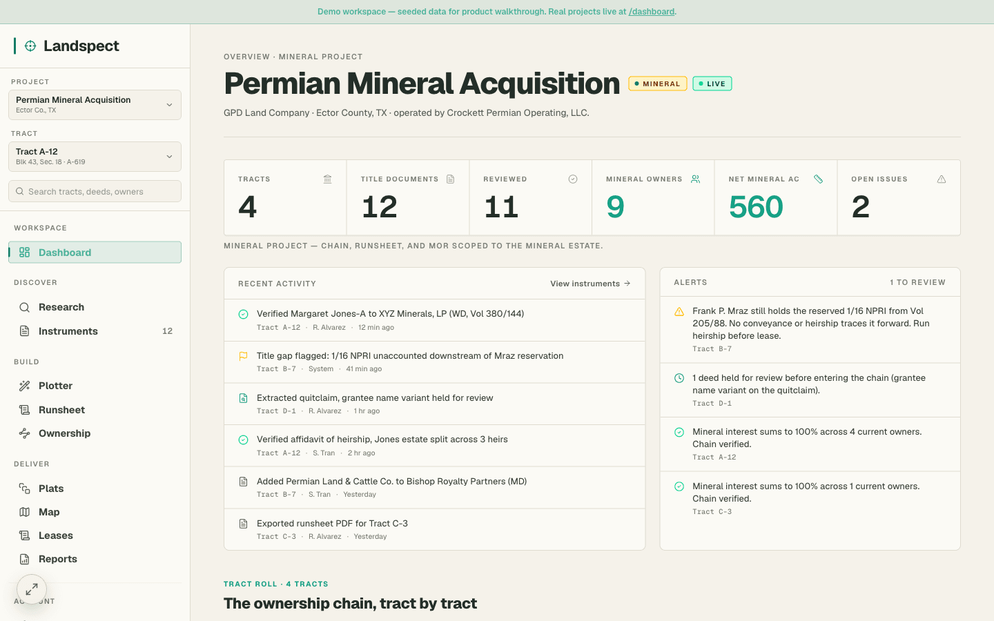Open Plats under Deliver
The height and width of the screenshot is (621, 994).
[95, 489]
